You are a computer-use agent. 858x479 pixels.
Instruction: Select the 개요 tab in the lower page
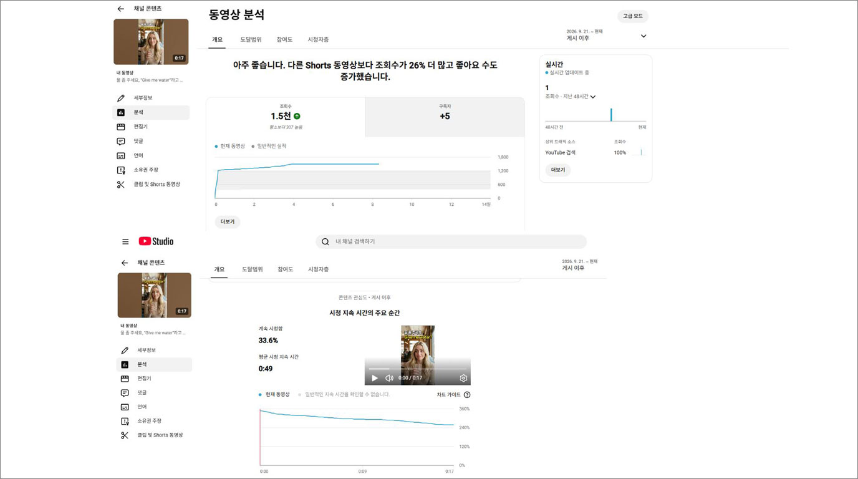[219, 269]
